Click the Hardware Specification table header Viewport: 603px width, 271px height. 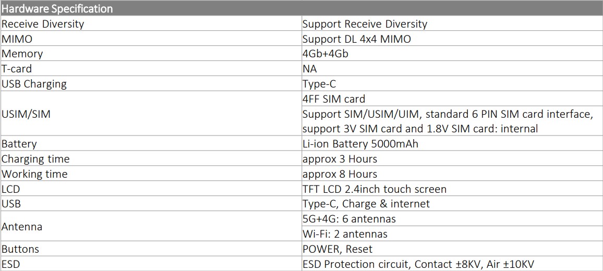pos(57,8)
